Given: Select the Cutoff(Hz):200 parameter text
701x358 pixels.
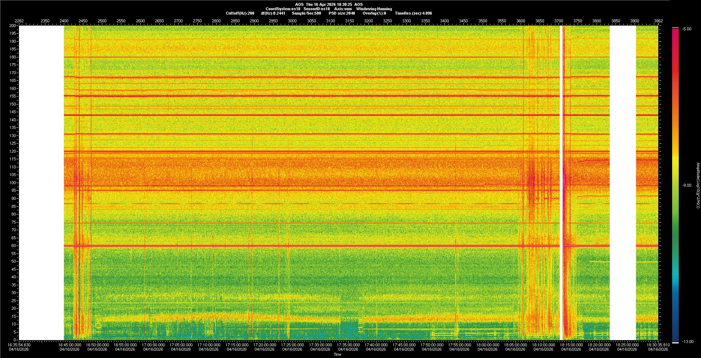Looking at the screenshot, I should pyautogui.click(x=240, y=13).
